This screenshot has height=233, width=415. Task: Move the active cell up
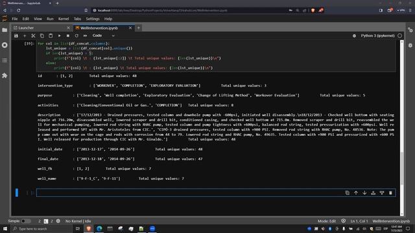click(x=356, y=193)
